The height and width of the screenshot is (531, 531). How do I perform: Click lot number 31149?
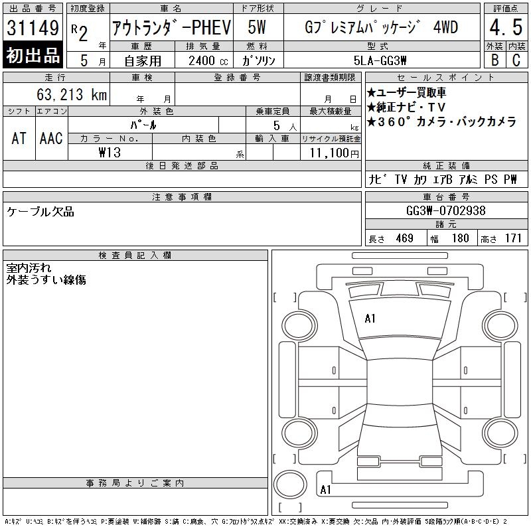[33, 27]
